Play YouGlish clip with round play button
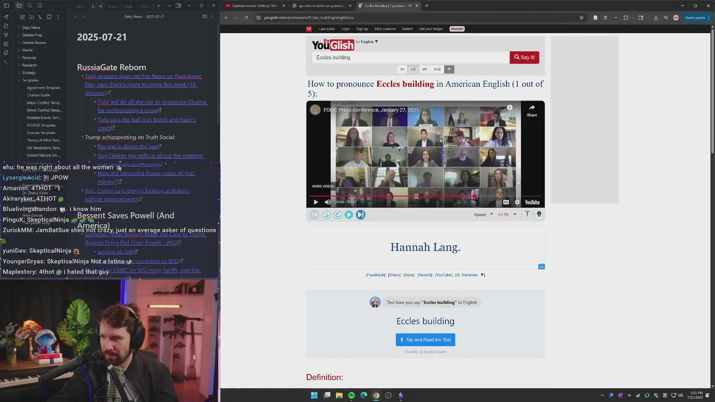This screenshot has width=715, height=402. point(349,214)
